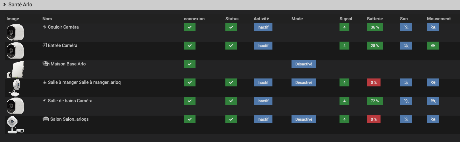Click the Inactif badge for Entrée Caméra
Viewport: 460px width, 142px height.
tap(263, 46)
